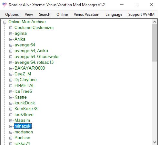Expand the BAKAYARO000 tree node
This screenshot has width=158, height=145.
click(x=11, y=68)
